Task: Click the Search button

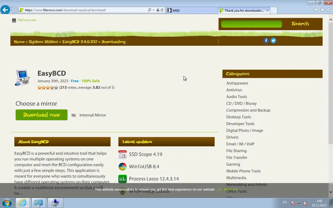Action: point(300,24)
